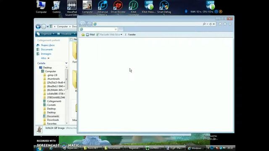Refresh the page in Internet Explorer
This screenshot has height=151, width=269.
pyautogui.click(x=211, y=24)
